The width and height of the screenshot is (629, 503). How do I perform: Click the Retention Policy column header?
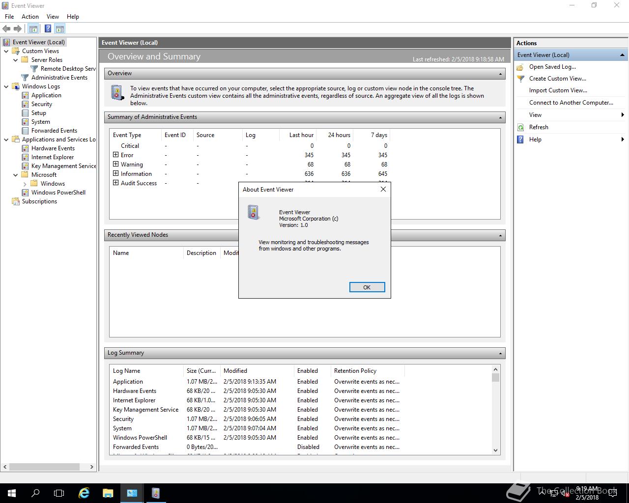pyautogui.click(x=367, y=371)
